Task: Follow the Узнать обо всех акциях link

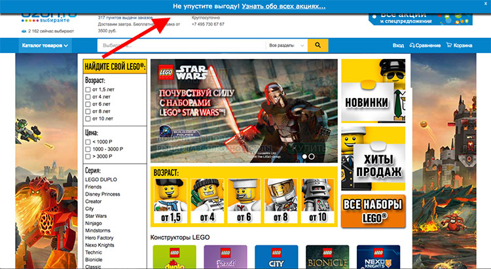Action: [x=283, y=7]
